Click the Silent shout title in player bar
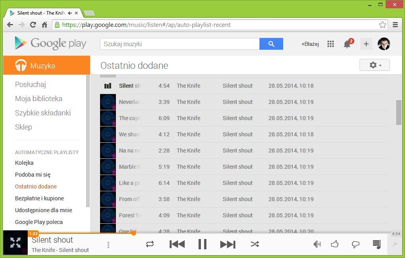 pos(53,240)
